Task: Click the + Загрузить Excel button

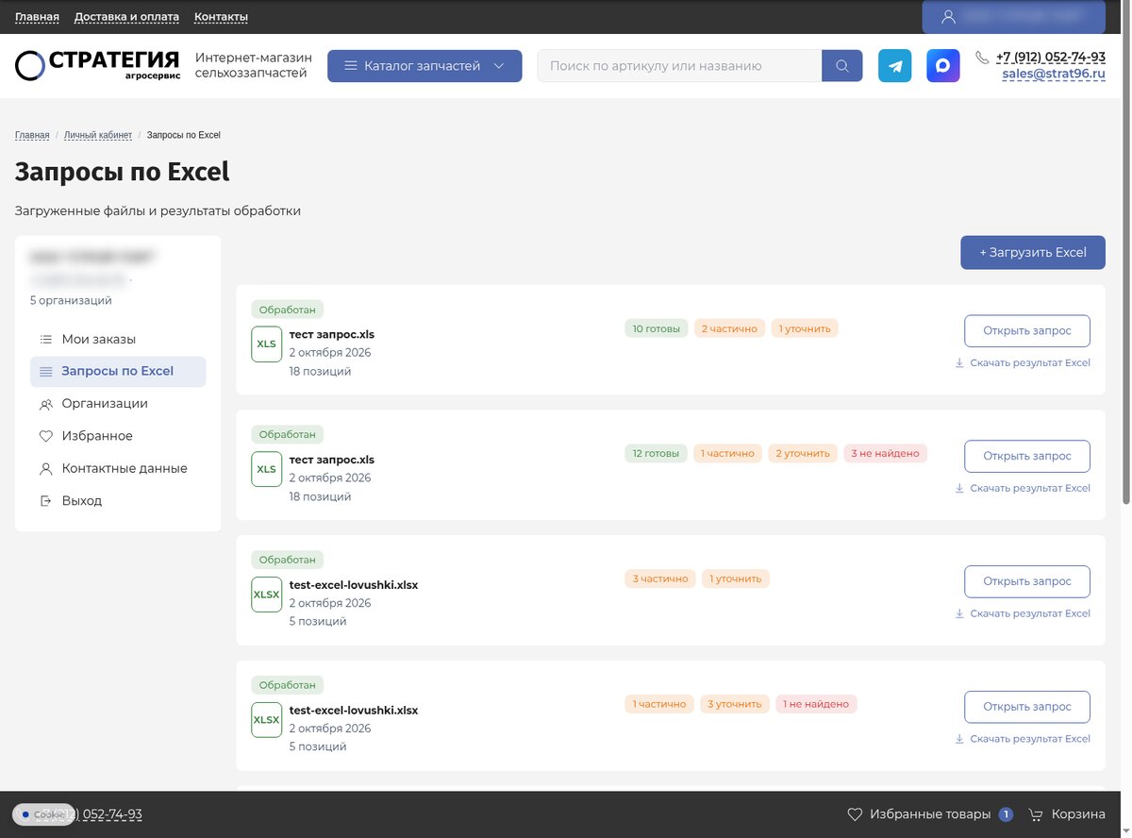Action: (1033, 253)
